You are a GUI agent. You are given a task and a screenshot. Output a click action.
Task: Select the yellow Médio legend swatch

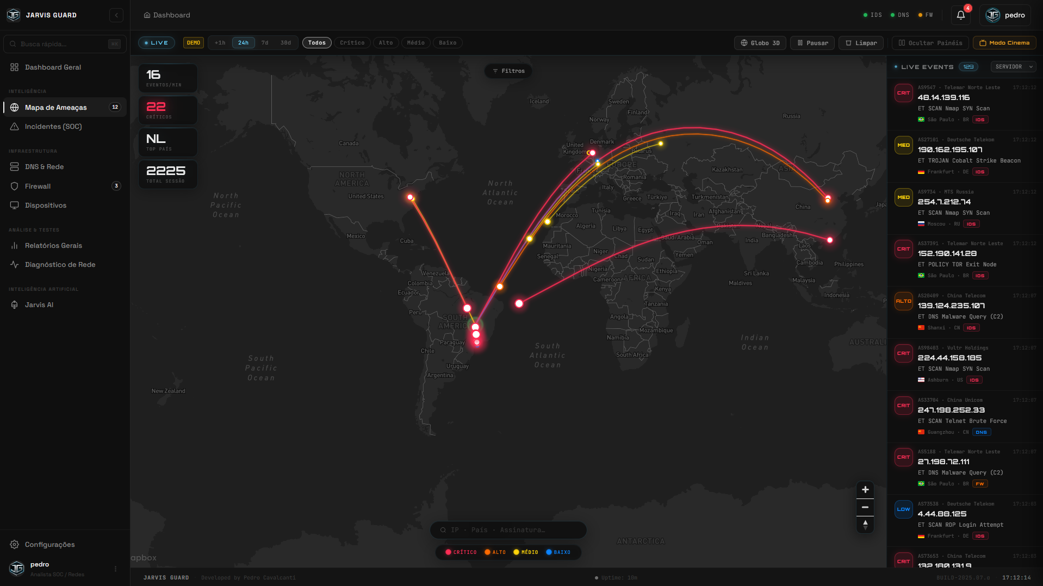tap(516, 552)
